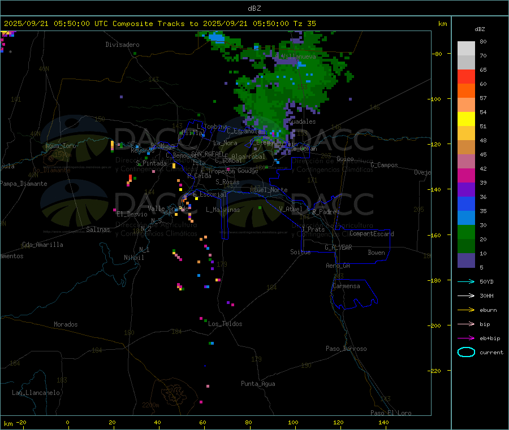This screenshot has height=430, width=509.
Task: Click the pink bip arrow legend icon
Action: tap(466, 324)
